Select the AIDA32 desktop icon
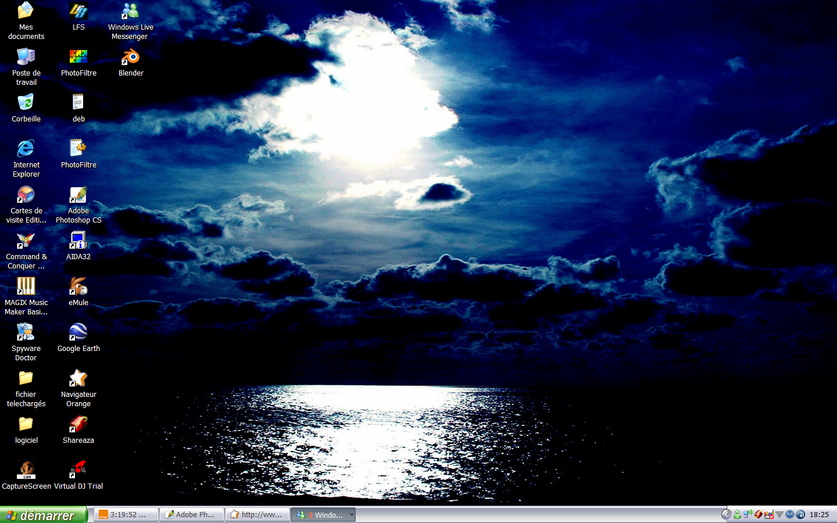The image size is (837, 523). coord(78,241)
